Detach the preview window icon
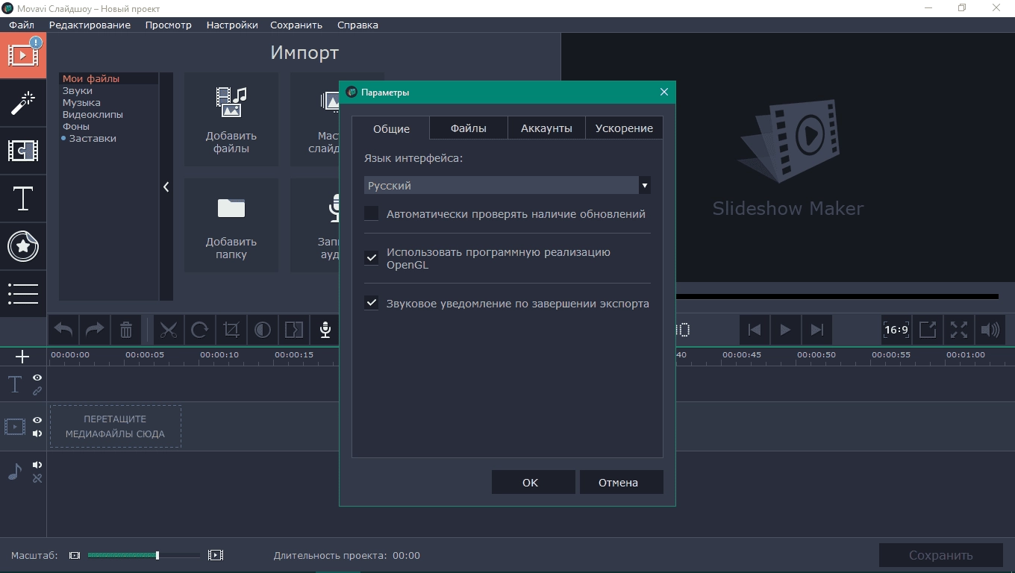The height and width of the screenshot is (573, 1015). 928,330
